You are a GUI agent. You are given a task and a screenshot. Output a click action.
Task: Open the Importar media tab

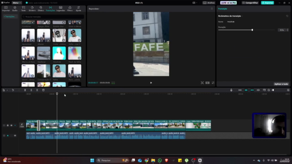pyautogui.click(x=6, y=9)
